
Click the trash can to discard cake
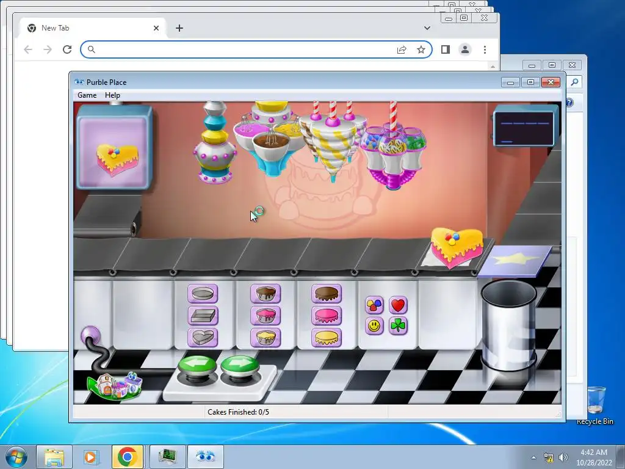[x=508, y=325]
